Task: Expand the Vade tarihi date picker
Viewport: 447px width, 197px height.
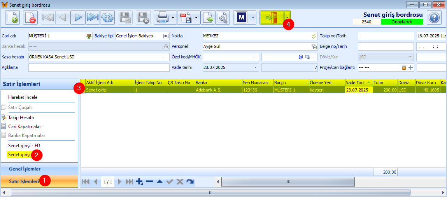Action: click(255, 68)
